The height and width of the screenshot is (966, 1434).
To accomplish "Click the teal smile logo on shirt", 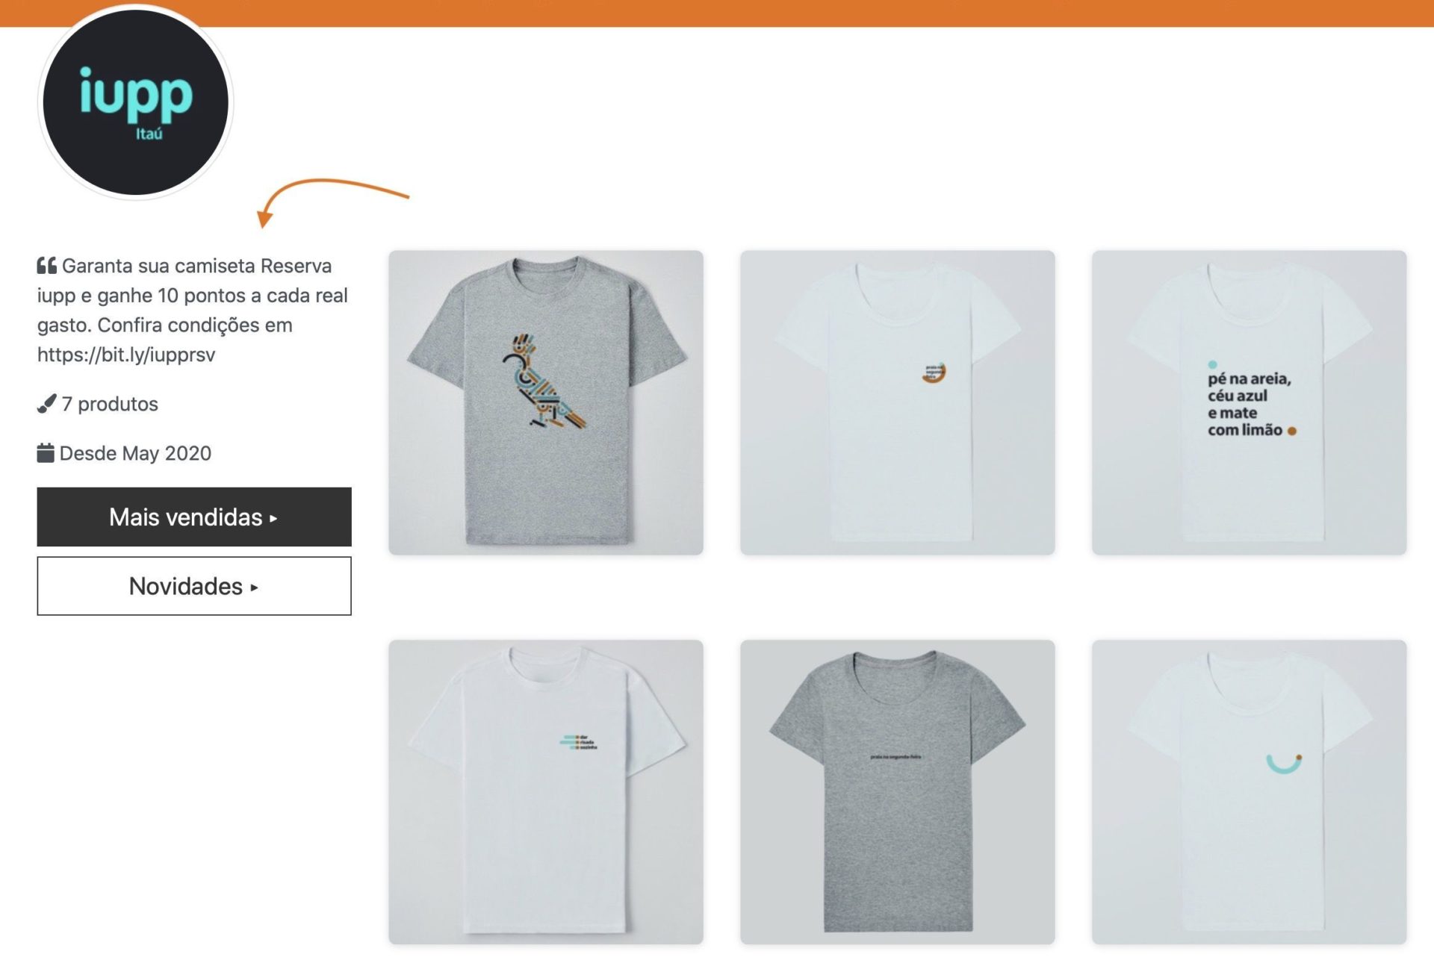I will point(1285,764).
